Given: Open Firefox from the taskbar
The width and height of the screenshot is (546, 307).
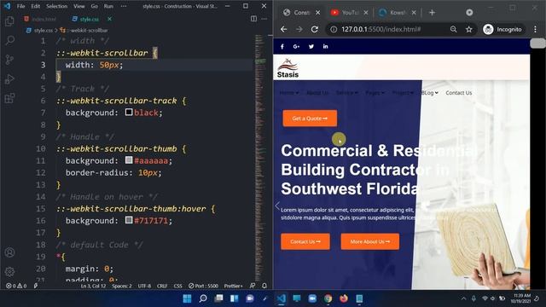Looking at the screenshot, I should pyautogui.click(x=344, y=298).
